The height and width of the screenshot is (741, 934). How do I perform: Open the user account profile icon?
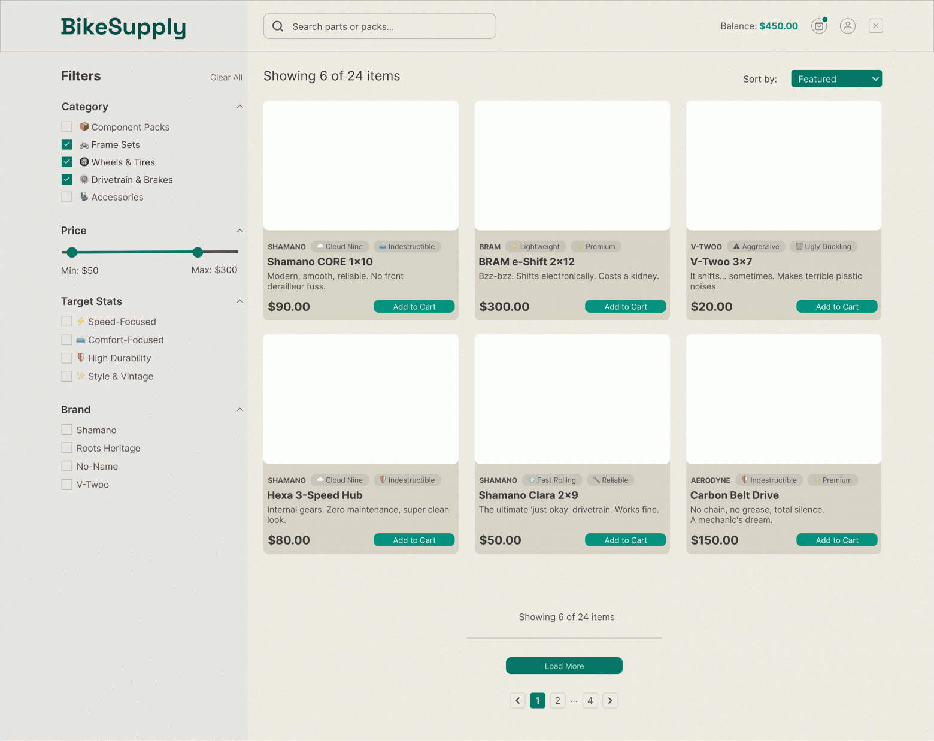pos(848,26)
